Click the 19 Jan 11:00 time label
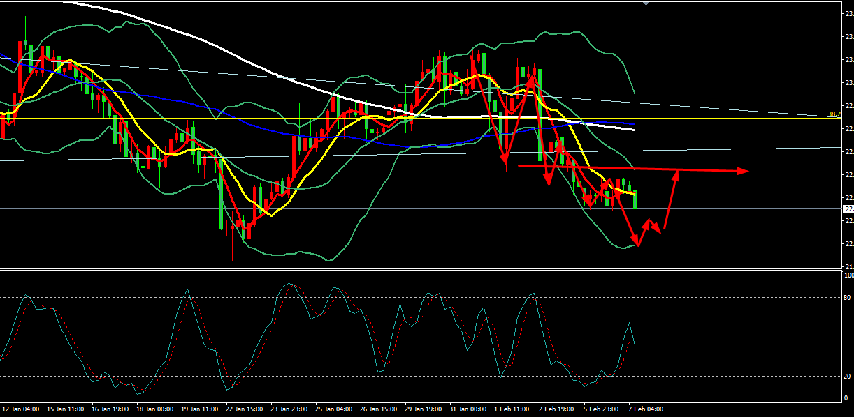 [x=198, y=408]
